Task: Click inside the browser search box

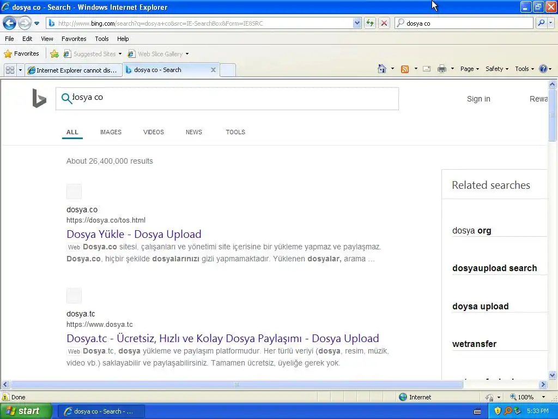Action: pyautogui.click(x=464, y=23)
